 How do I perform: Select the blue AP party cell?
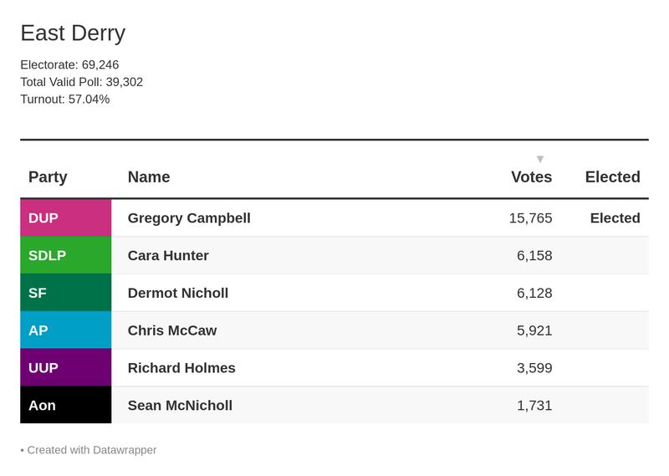(x=66, y=330)
